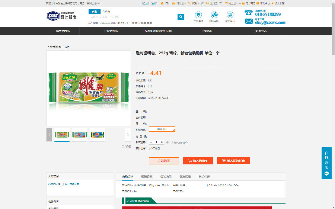Click the main 雕牌 soap product image
The width and height of the screenshot is (335, 209).
point(89,88)
